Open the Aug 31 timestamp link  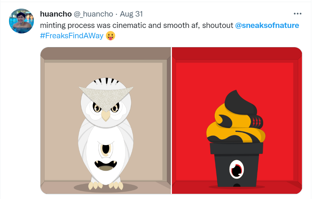point(131,14)
